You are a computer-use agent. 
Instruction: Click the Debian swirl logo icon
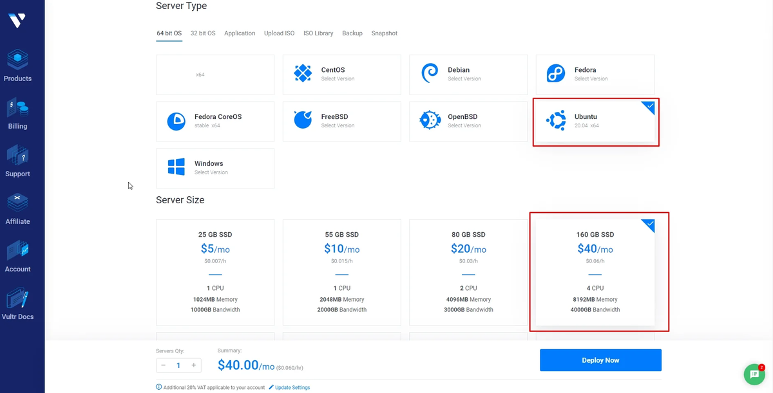tap(430, 73)
